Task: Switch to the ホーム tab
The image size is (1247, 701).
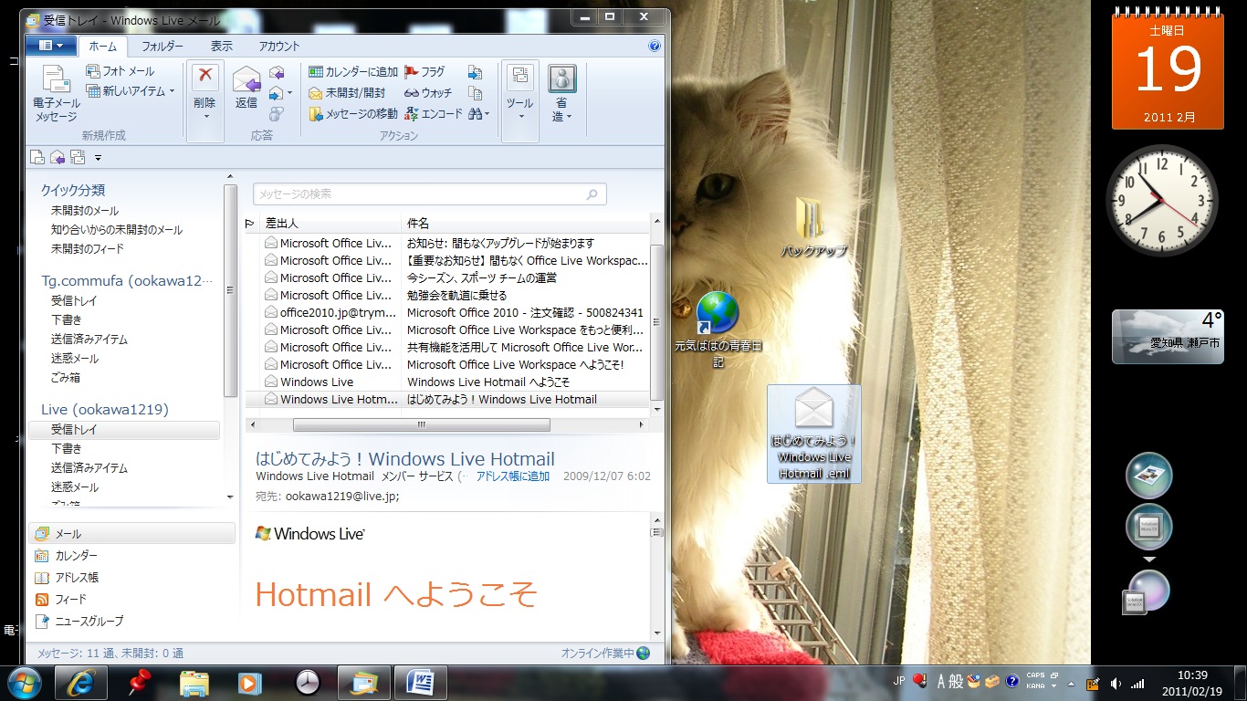Action: (x=102, y=47)
